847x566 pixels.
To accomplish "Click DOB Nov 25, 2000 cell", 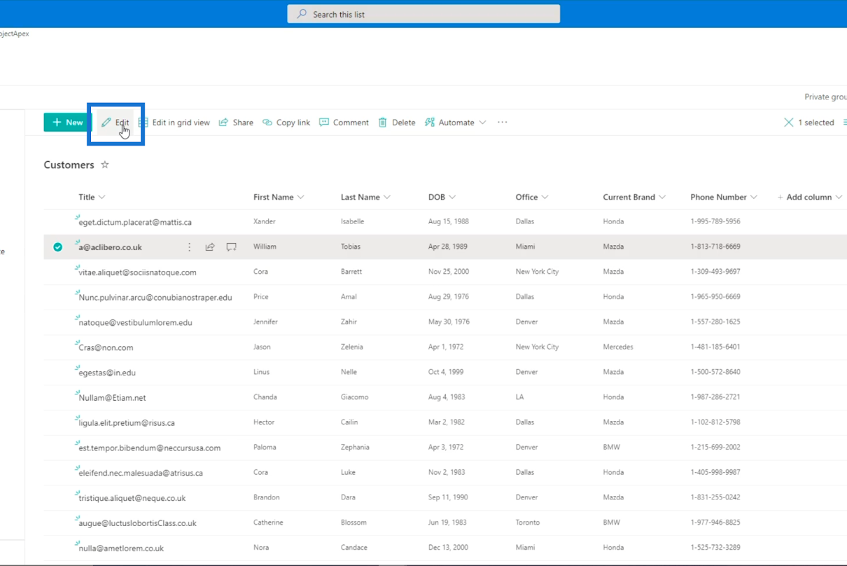I will 449,272.
